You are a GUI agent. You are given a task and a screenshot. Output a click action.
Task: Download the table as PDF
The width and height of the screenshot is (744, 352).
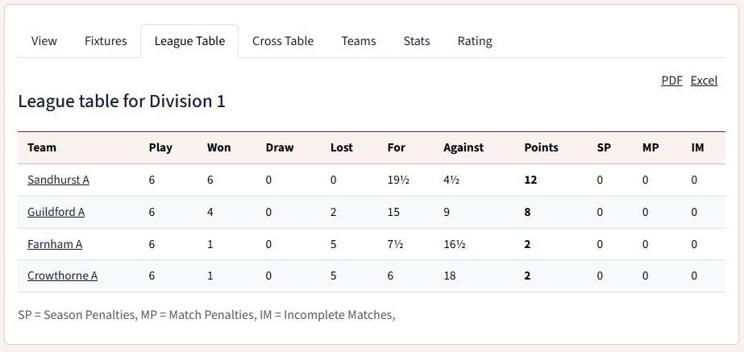coord(672,81)
